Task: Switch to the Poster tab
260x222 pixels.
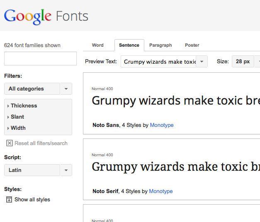Action: point(192,45)
